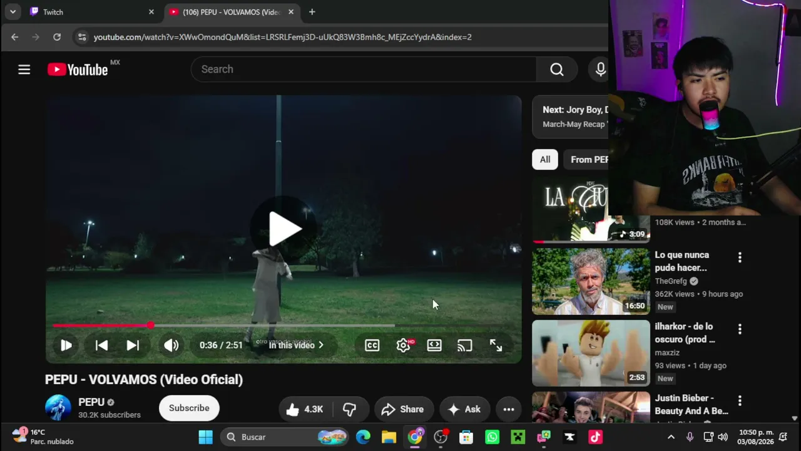801x451 pixels.
Task: Like the video with the thumbs up
Action: [304, 410]
